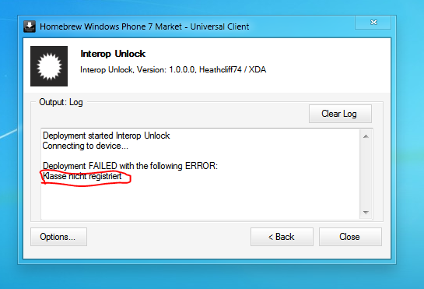424x289 pixels.
Task: Click the 'Deployment started Interop Unlock' line
Action: 107,136
